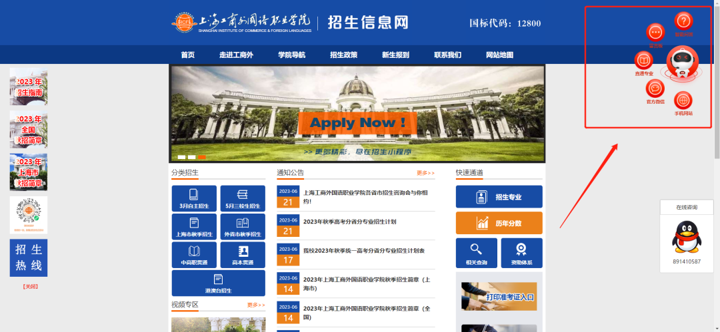
Task: Click the Apply Now banner button
Action: click(358, 123)
